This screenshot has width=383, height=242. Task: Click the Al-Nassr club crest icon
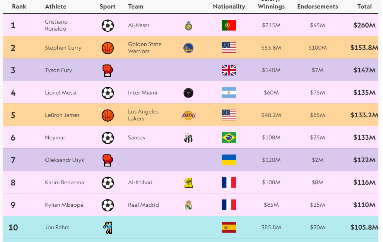pyautogui.click(x=188, y=26)
